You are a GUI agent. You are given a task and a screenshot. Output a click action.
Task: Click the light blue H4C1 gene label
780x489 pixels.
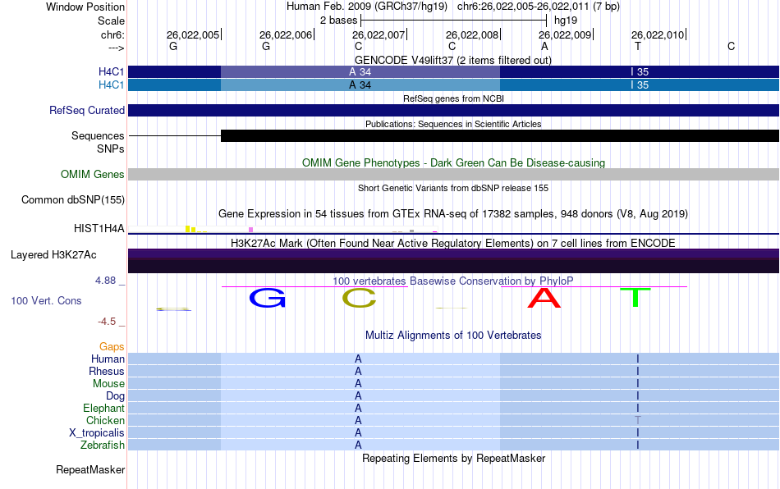click(111, 85)
